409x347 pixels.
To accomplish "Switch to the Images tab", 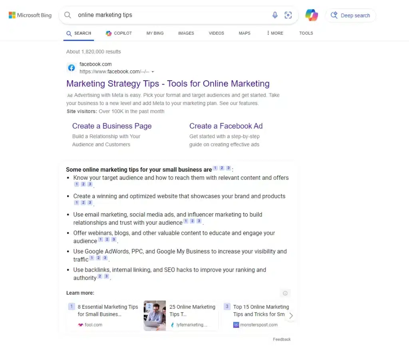I will point(186,33).
